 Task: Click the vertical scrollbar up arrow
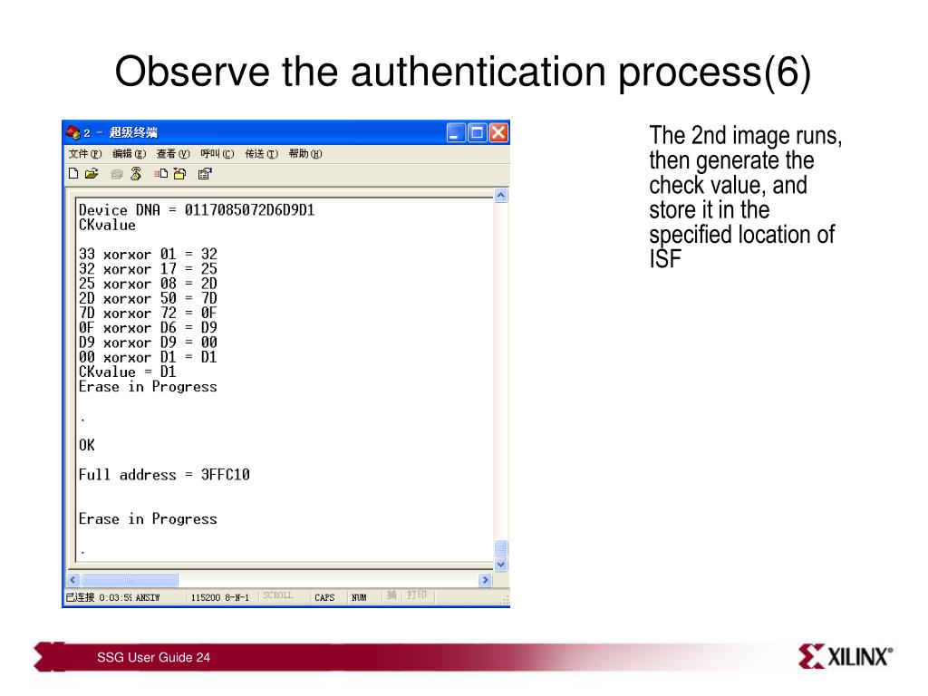tap(500, 196)
